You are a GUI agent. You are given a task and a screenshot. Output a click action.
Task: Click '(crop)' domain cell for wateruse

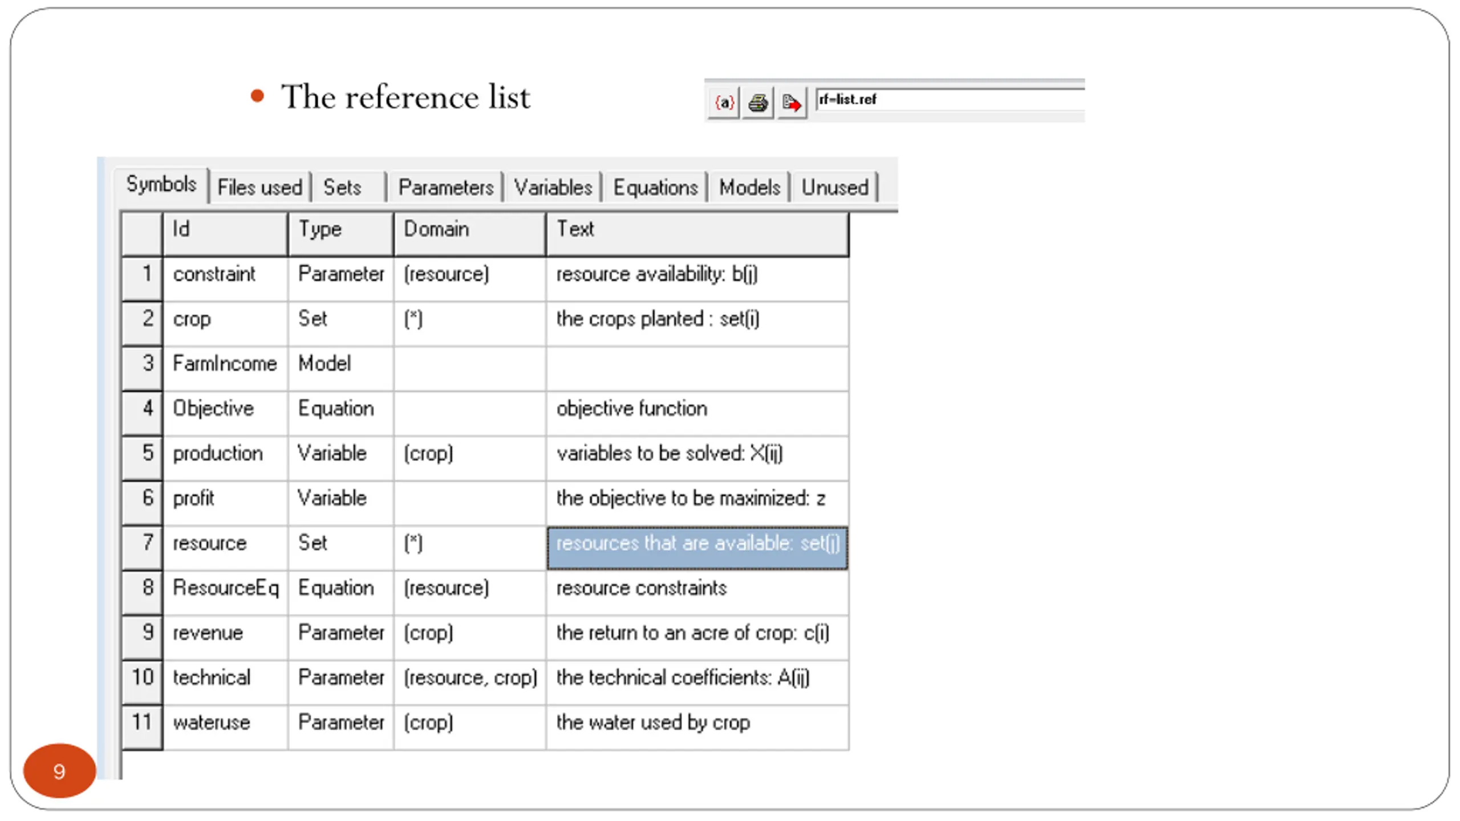pos(470,727)
